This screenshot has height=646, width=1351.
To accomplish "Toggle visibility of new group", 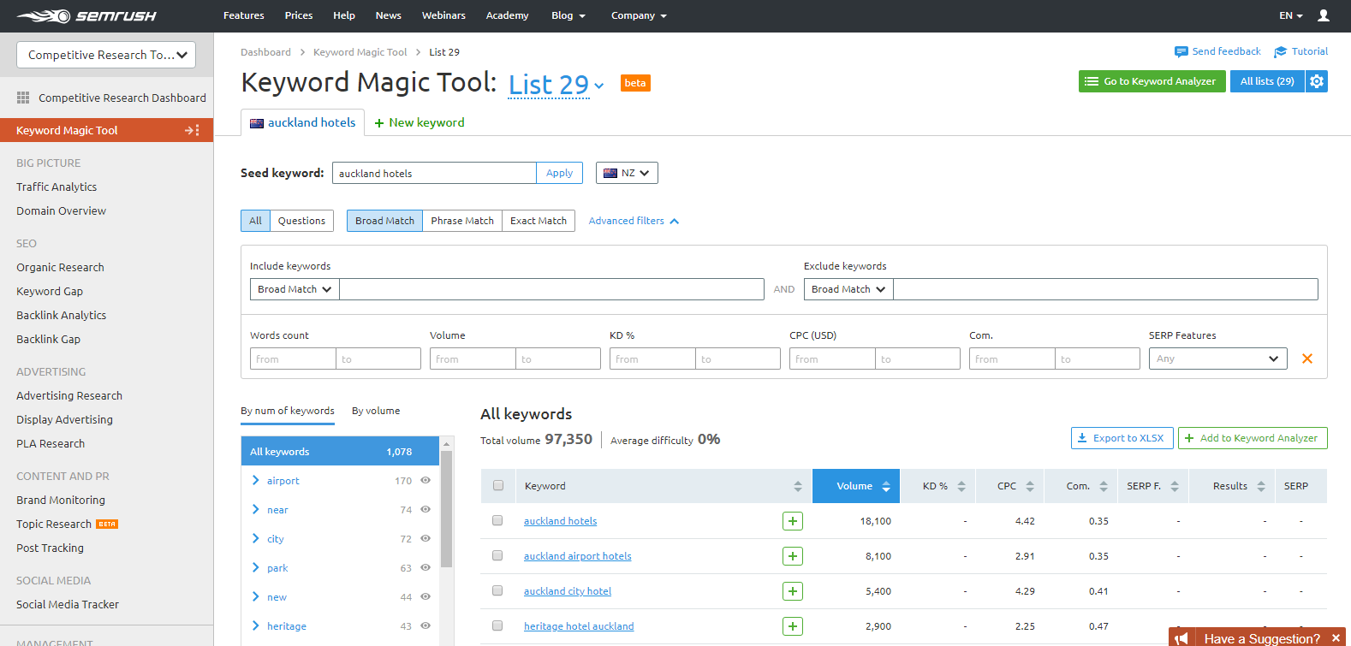I will (426, 596).
